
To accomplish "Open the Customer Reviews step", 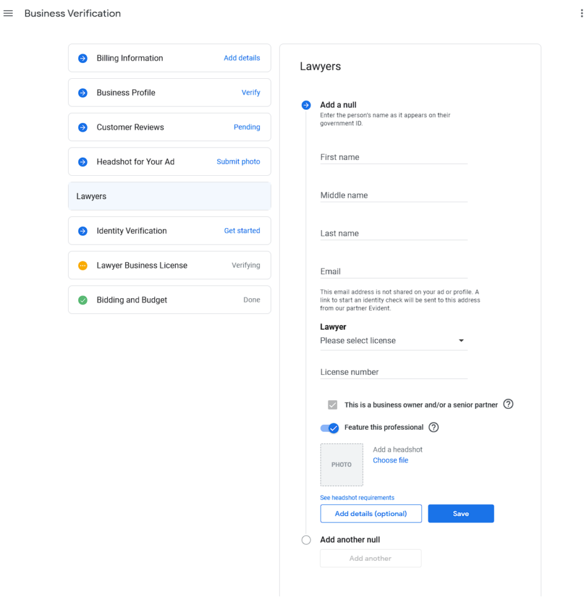I will (x=169, y=127).
